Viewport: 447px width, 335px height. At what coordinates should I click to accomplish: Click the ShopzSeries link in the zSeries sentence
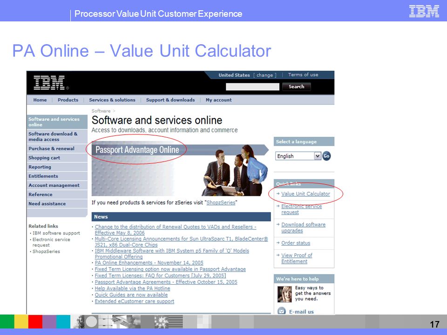221,202
